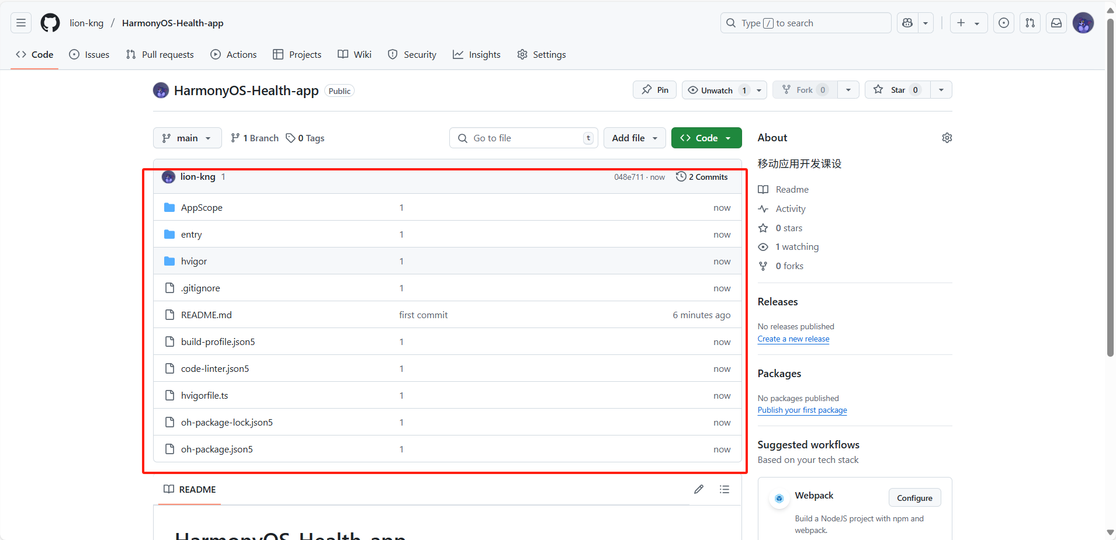Image resolution: width=1116 pixels, height=540 pixels.
Task: Open the About section settings gear
Action: pyautogui.click(x=947, y=138)
